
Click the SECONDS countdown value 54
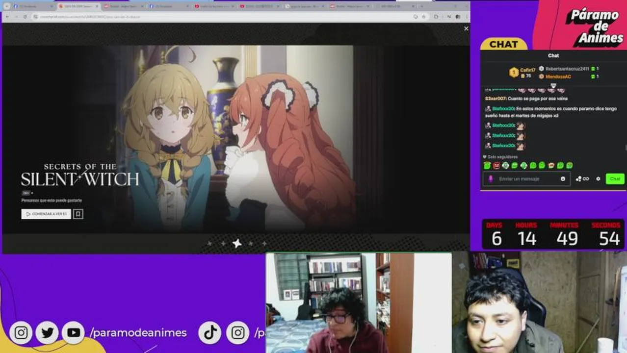(x=609, y=239)
